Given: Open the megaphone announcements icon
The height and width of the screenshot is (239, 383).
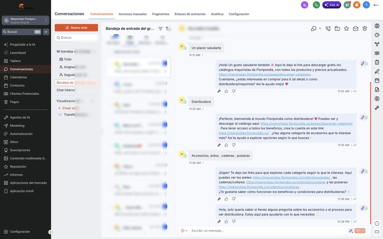Looking at the screenshot, I should pos(347,5).
